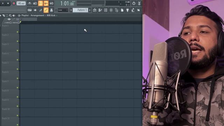
Task: Click the power-shaped icon at top right
Action: coord(134,3)
